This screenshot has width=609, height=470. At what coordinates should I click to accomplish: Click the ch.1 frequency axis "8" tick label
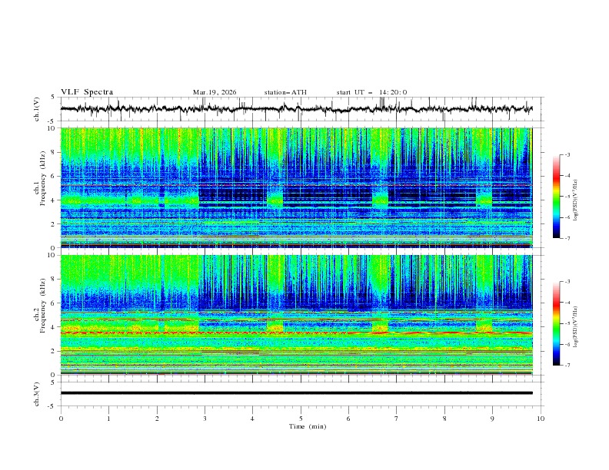(x=54, y=152)
